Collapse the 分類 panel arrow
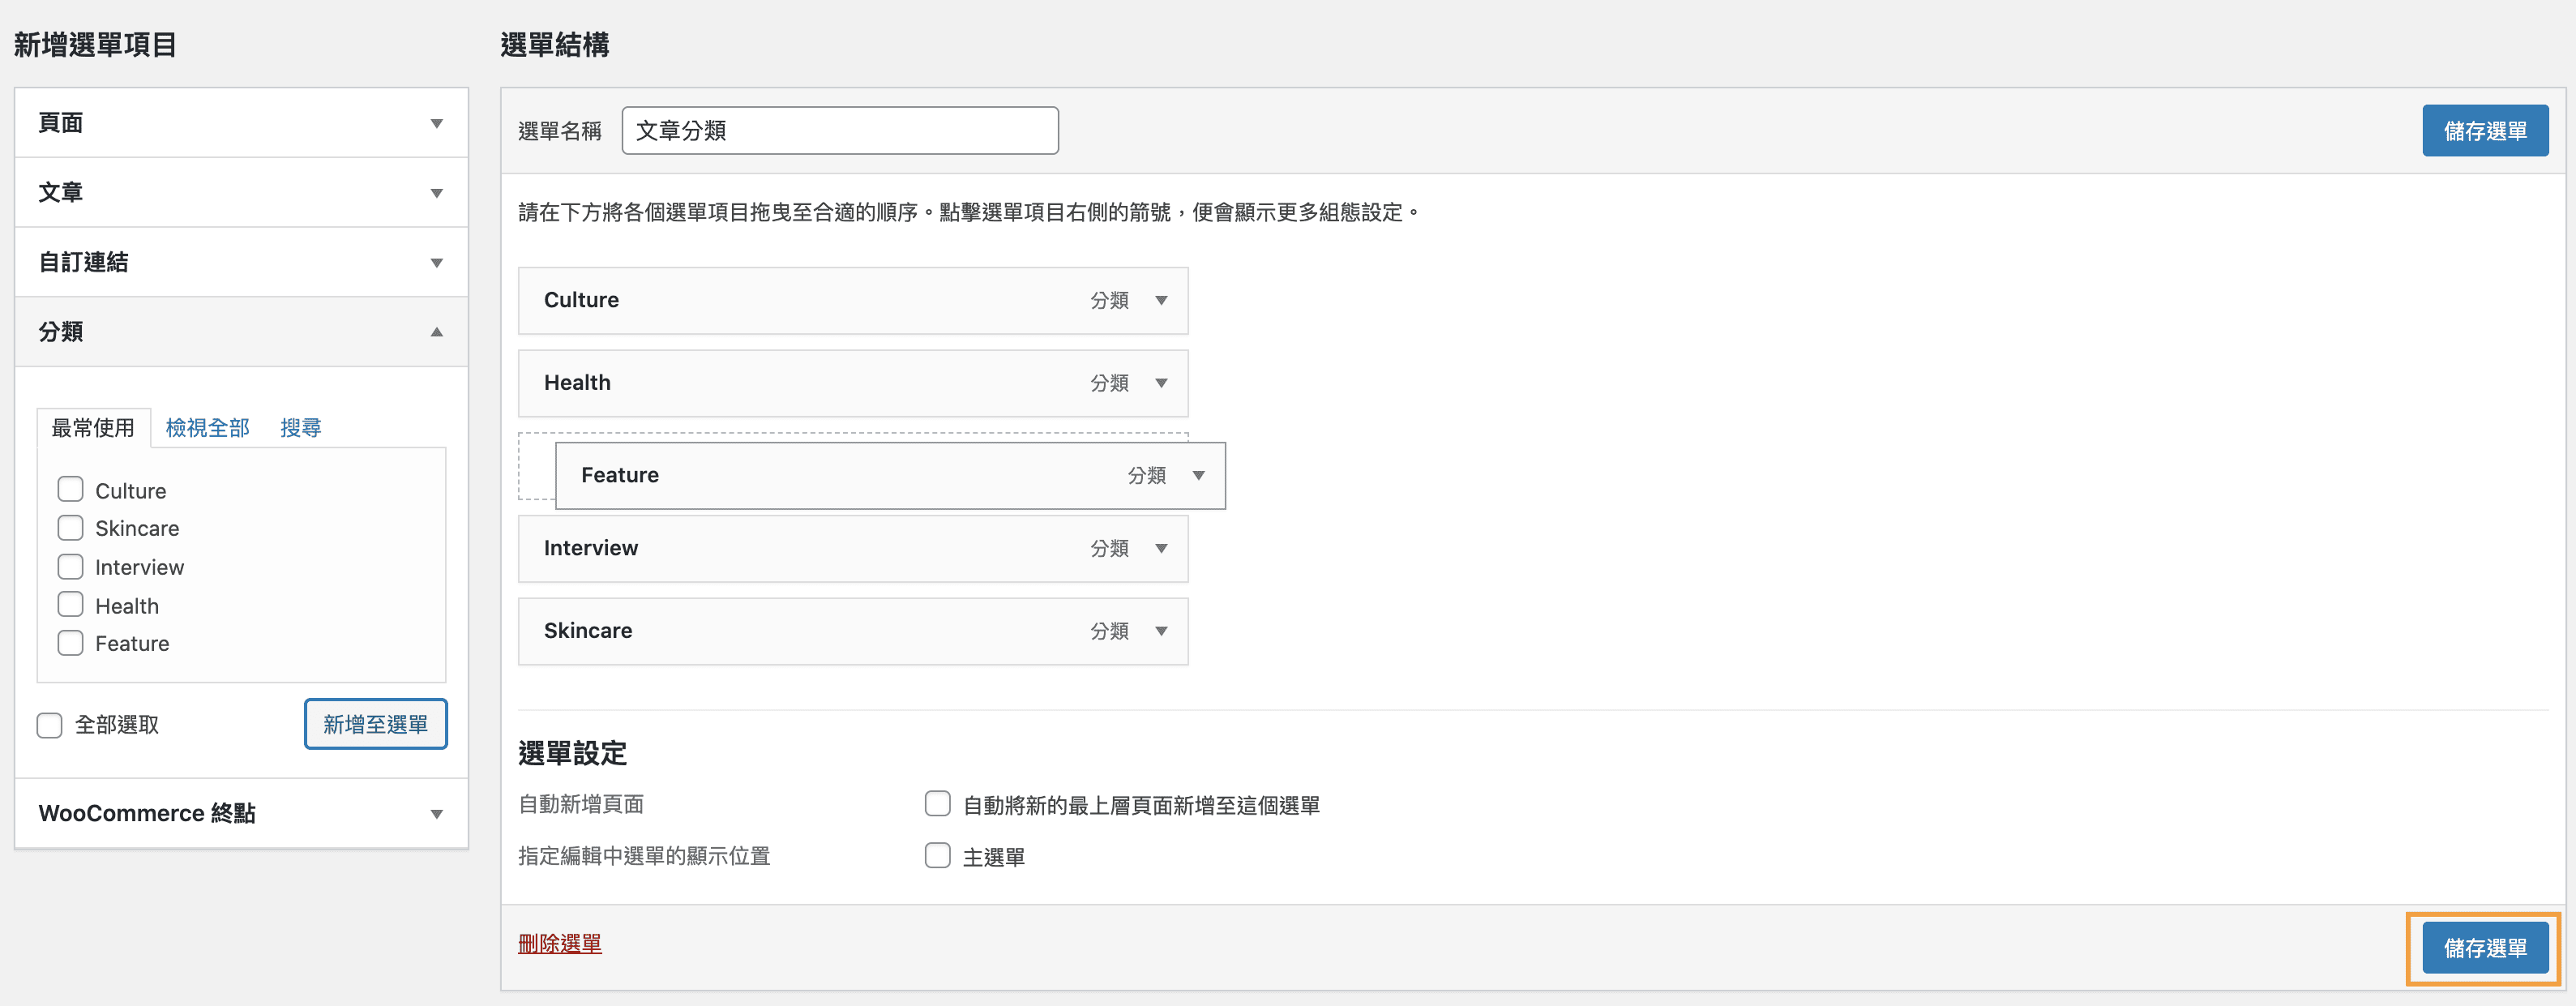Screen dimensions: 2576x1006 436,332
